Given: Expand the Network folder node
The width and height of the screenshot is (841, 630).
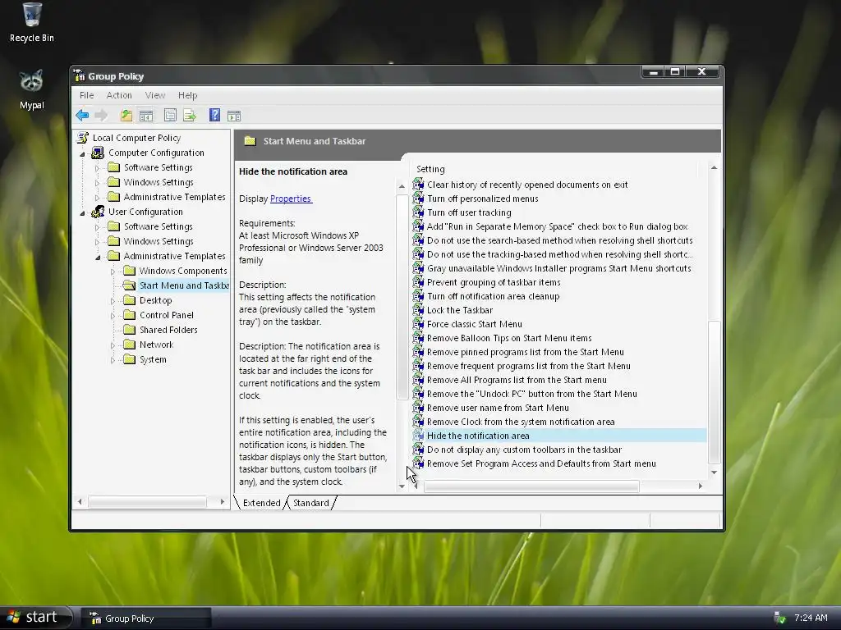Looking at the screenshot, I should pos(113,345).
